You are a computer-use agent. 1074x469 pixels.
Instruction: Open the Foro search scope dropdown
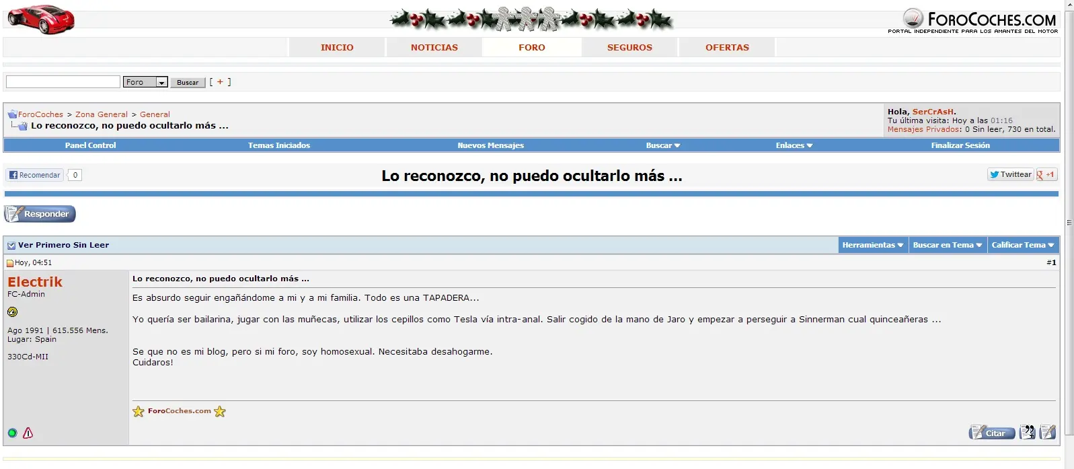tap(145, 82)
